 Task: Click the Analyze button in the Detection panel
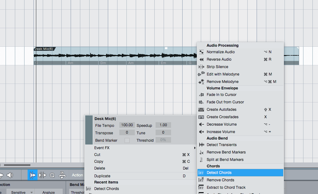coord(49,192)
